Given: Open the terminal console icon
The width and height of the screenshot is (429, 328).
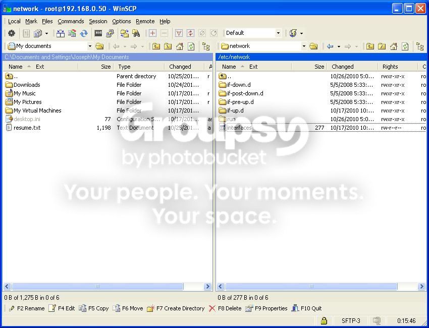Looking at the screenshot, I should pos(98,33).
